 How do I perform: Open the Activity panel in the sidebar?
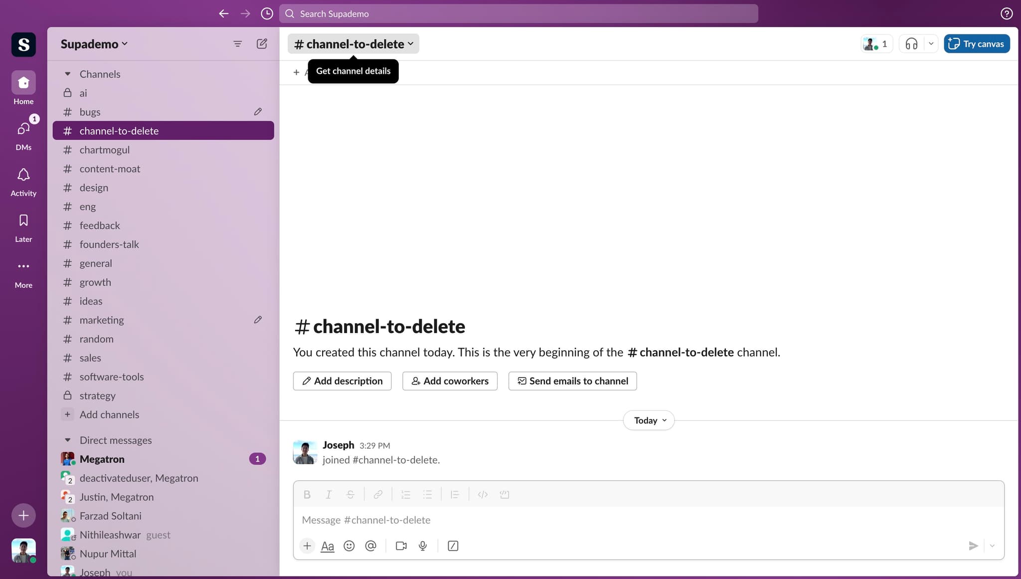pos(23,181)
